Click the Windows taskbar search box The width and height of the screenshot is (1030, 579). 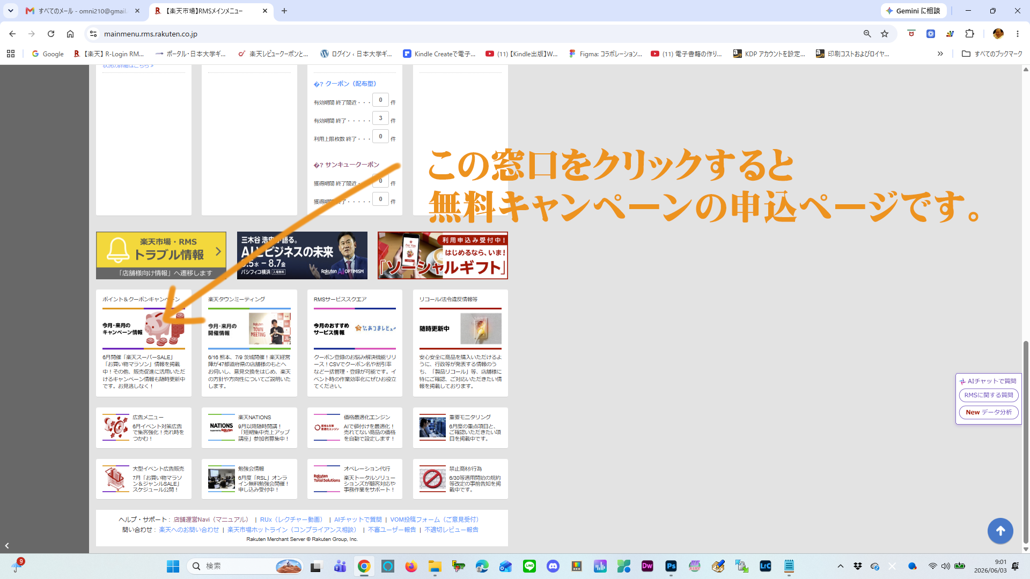click(x=245, y=566)
